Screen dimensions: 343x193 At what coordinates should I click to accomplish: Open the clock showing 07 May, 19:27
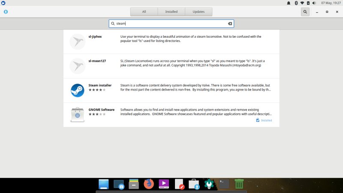331,3
